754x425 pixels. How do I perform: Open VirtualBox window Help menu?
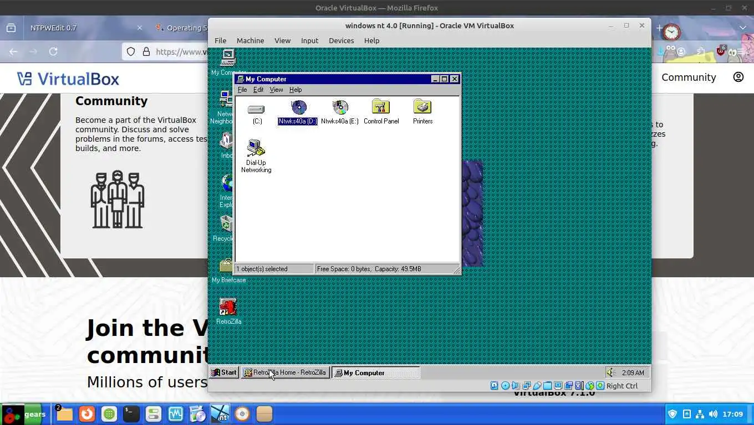[x=371, y=40]
